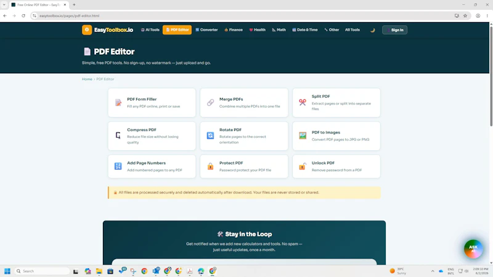Viewport: 493px width, 277px height.
Task: Open the tab search dropdown arrow
Action: click(x=4, y=5)
